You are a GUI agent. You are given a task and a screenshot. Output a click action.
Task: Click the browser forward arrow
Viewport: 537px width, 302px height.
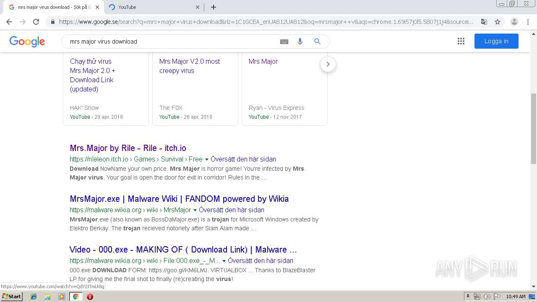click(23, 22)
